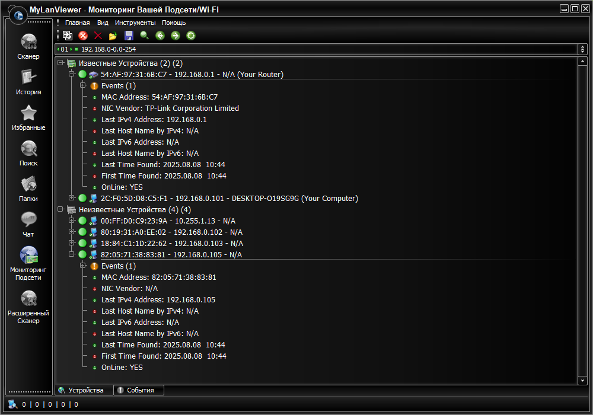
Task: Open the Вид menu
Action: 103,23
